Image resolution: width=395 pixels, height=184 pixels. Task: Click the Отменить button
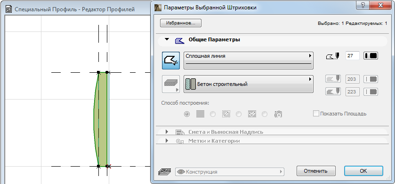click(x=316, y=171)
